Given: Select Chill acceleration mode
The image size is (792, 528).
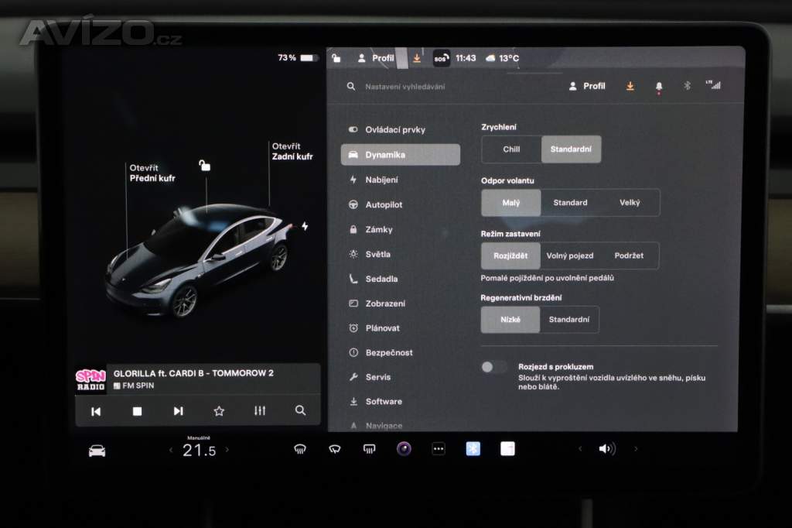Looking at the screenshot, I should (x=511, y=149).
